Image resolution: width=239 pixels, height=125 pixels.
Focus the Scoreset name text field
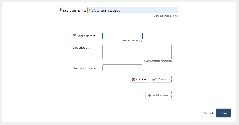coord(133,10)
